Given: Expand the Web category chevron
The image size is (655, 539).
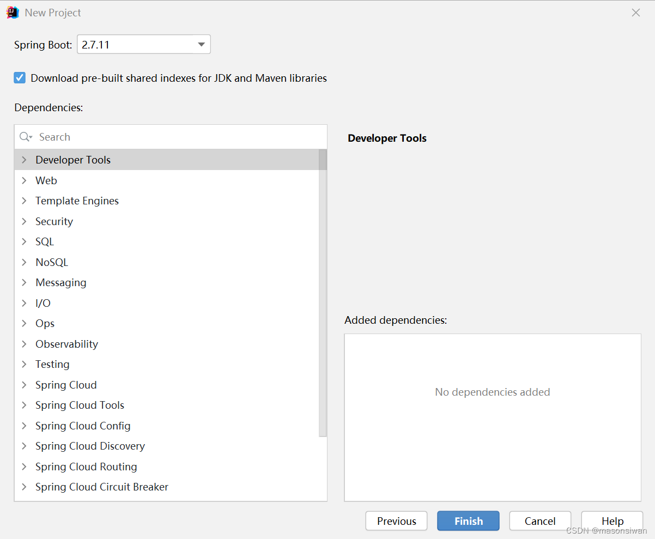Looking at the screenshot, I should pyautogui.click(x=24, y=180).
